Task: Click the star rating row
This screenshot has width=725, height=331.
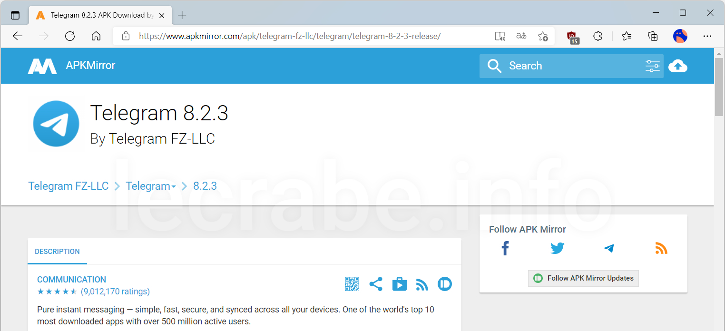Action: 57,292
